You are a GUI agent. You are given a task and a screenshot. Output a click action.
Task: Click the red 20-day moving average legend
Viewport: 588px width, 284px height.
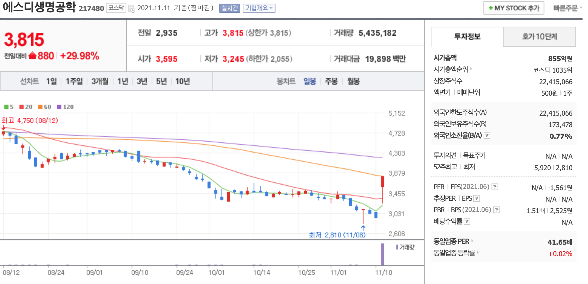[26, 107]
